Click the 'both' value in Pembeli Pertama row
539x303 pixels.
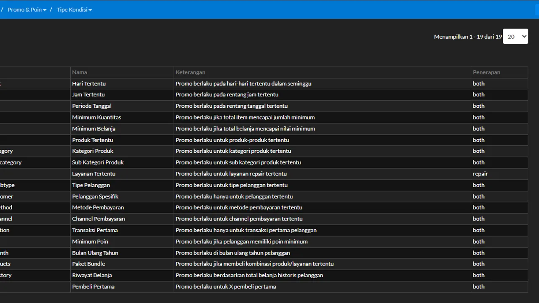(479, 287)
